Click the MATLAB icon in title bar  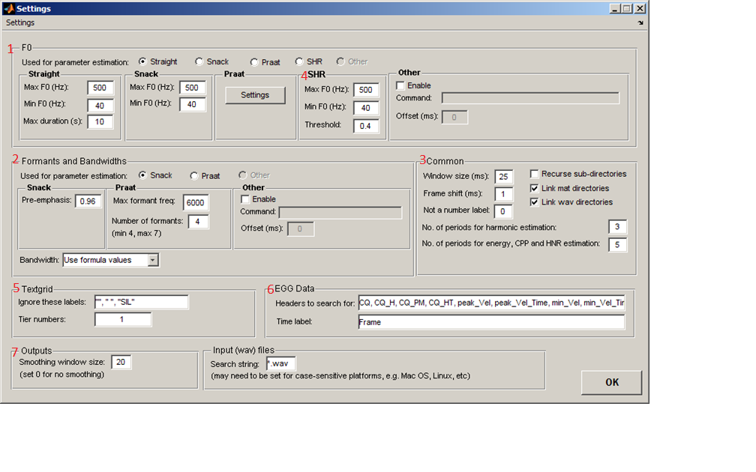9,8
